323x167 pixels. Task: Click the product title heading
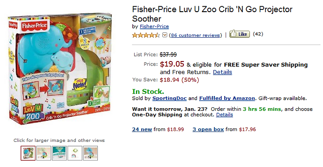[x=212, y=14]
